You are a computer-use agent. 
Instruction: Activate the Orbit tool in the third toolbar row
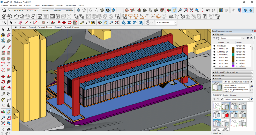tap(100, 22)
